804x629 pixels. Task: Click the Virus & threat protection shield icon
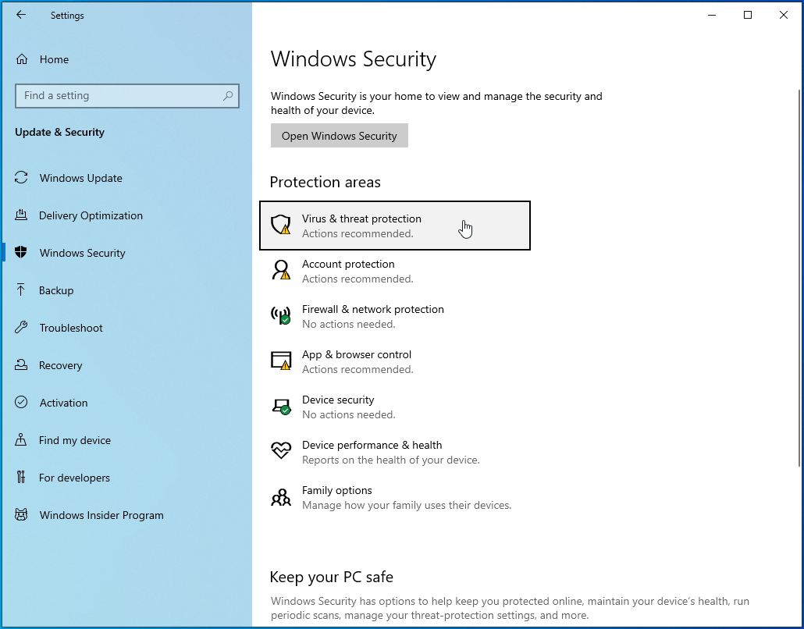[x=280, y=226]
